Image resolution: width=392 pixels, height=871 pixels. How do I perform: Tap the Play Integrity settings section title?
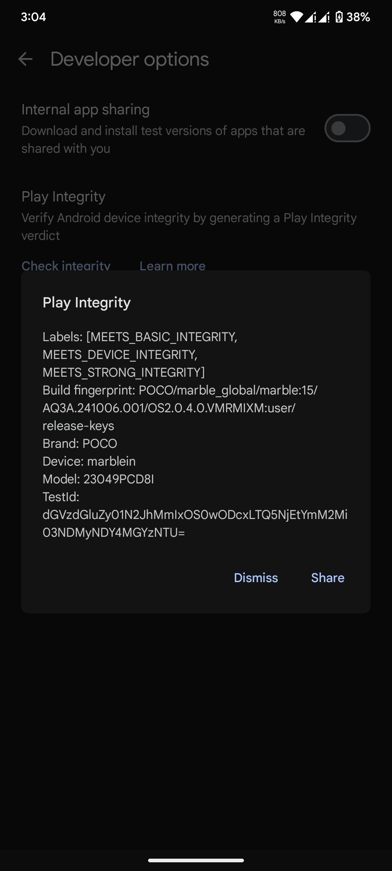coord(63,197)
